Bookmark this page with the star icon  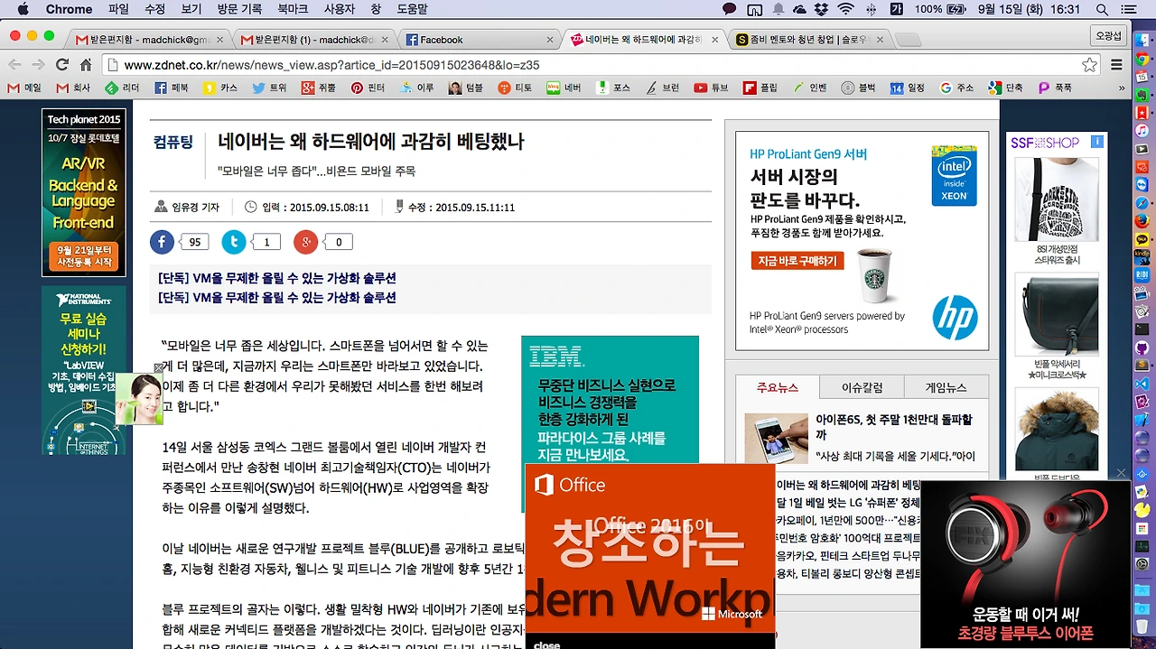1089,65
